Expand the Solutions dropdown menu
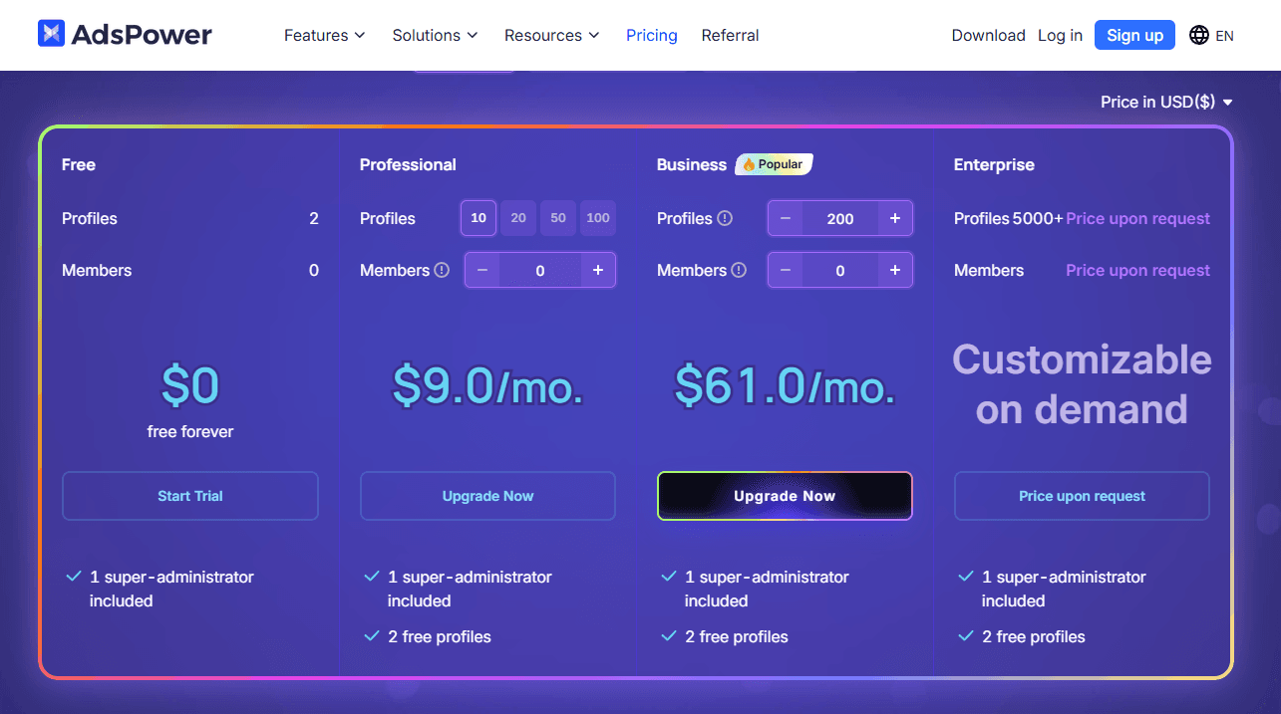This screenshot has height=714, width=1281. click(x=435, y=35)
